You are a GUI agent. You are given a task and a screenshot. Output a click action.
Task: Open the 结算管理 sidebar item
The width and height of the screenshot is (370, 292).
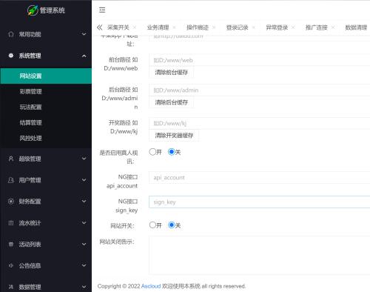point(46,123)
